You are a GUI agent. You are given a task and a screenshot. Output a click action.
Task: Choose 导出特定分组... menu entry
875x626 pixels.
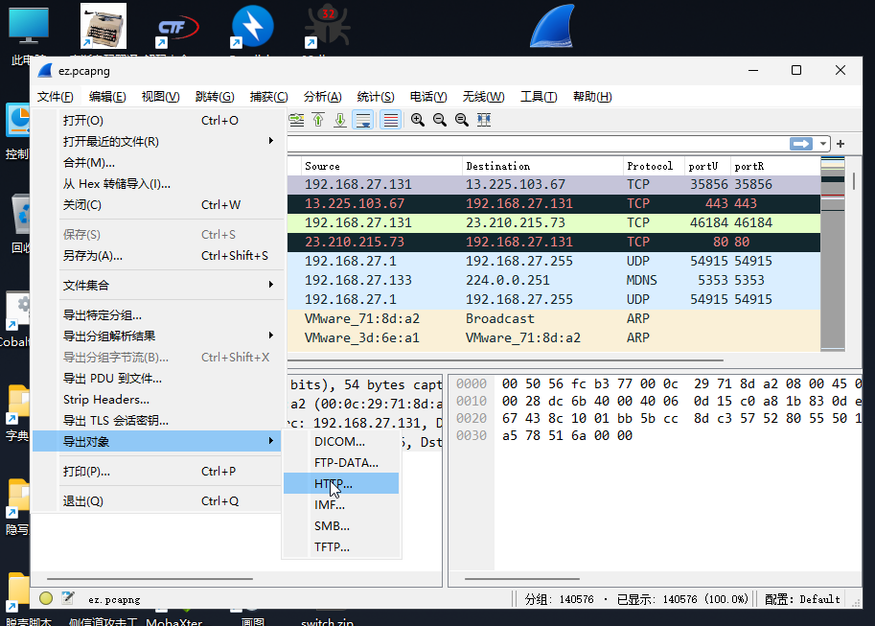[x=157, y=315]
